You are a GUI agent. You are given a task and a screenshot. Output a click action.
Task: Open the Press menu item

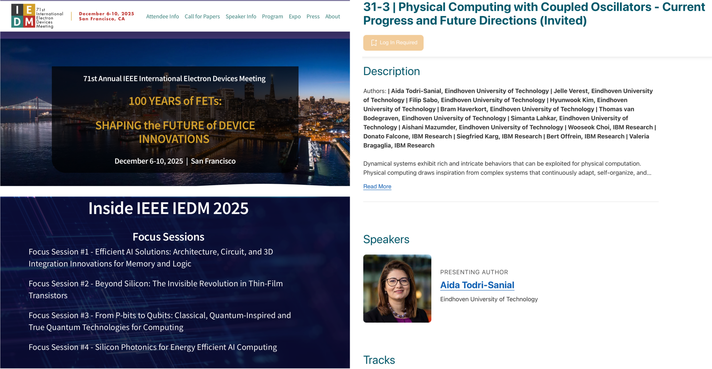pos(313,16)
